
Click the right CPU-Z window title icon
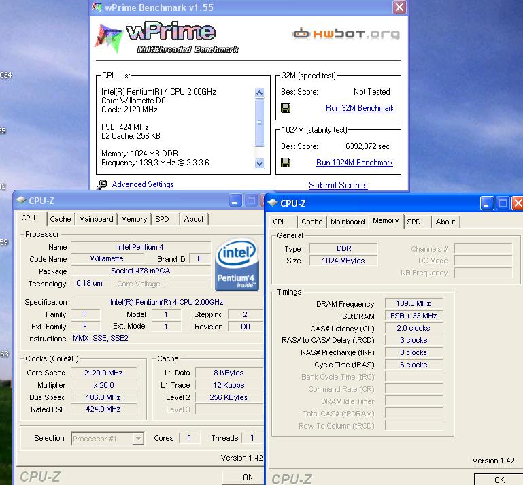pos(272,203)
